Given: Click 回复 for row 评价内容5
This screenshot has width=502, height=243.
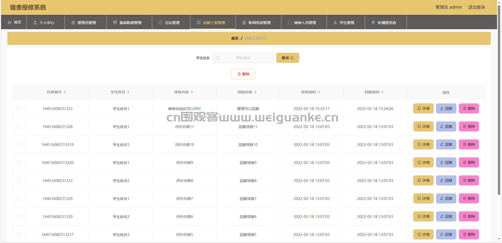Looking at the screenshot, I should [446, 234].
